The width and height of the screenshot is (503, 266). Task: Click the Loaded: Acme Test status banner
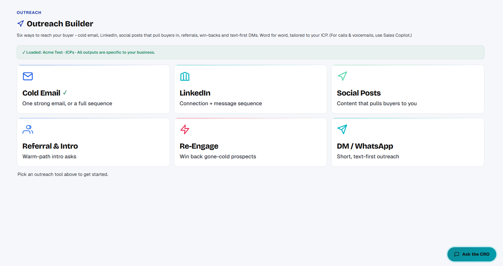(250, 52)
